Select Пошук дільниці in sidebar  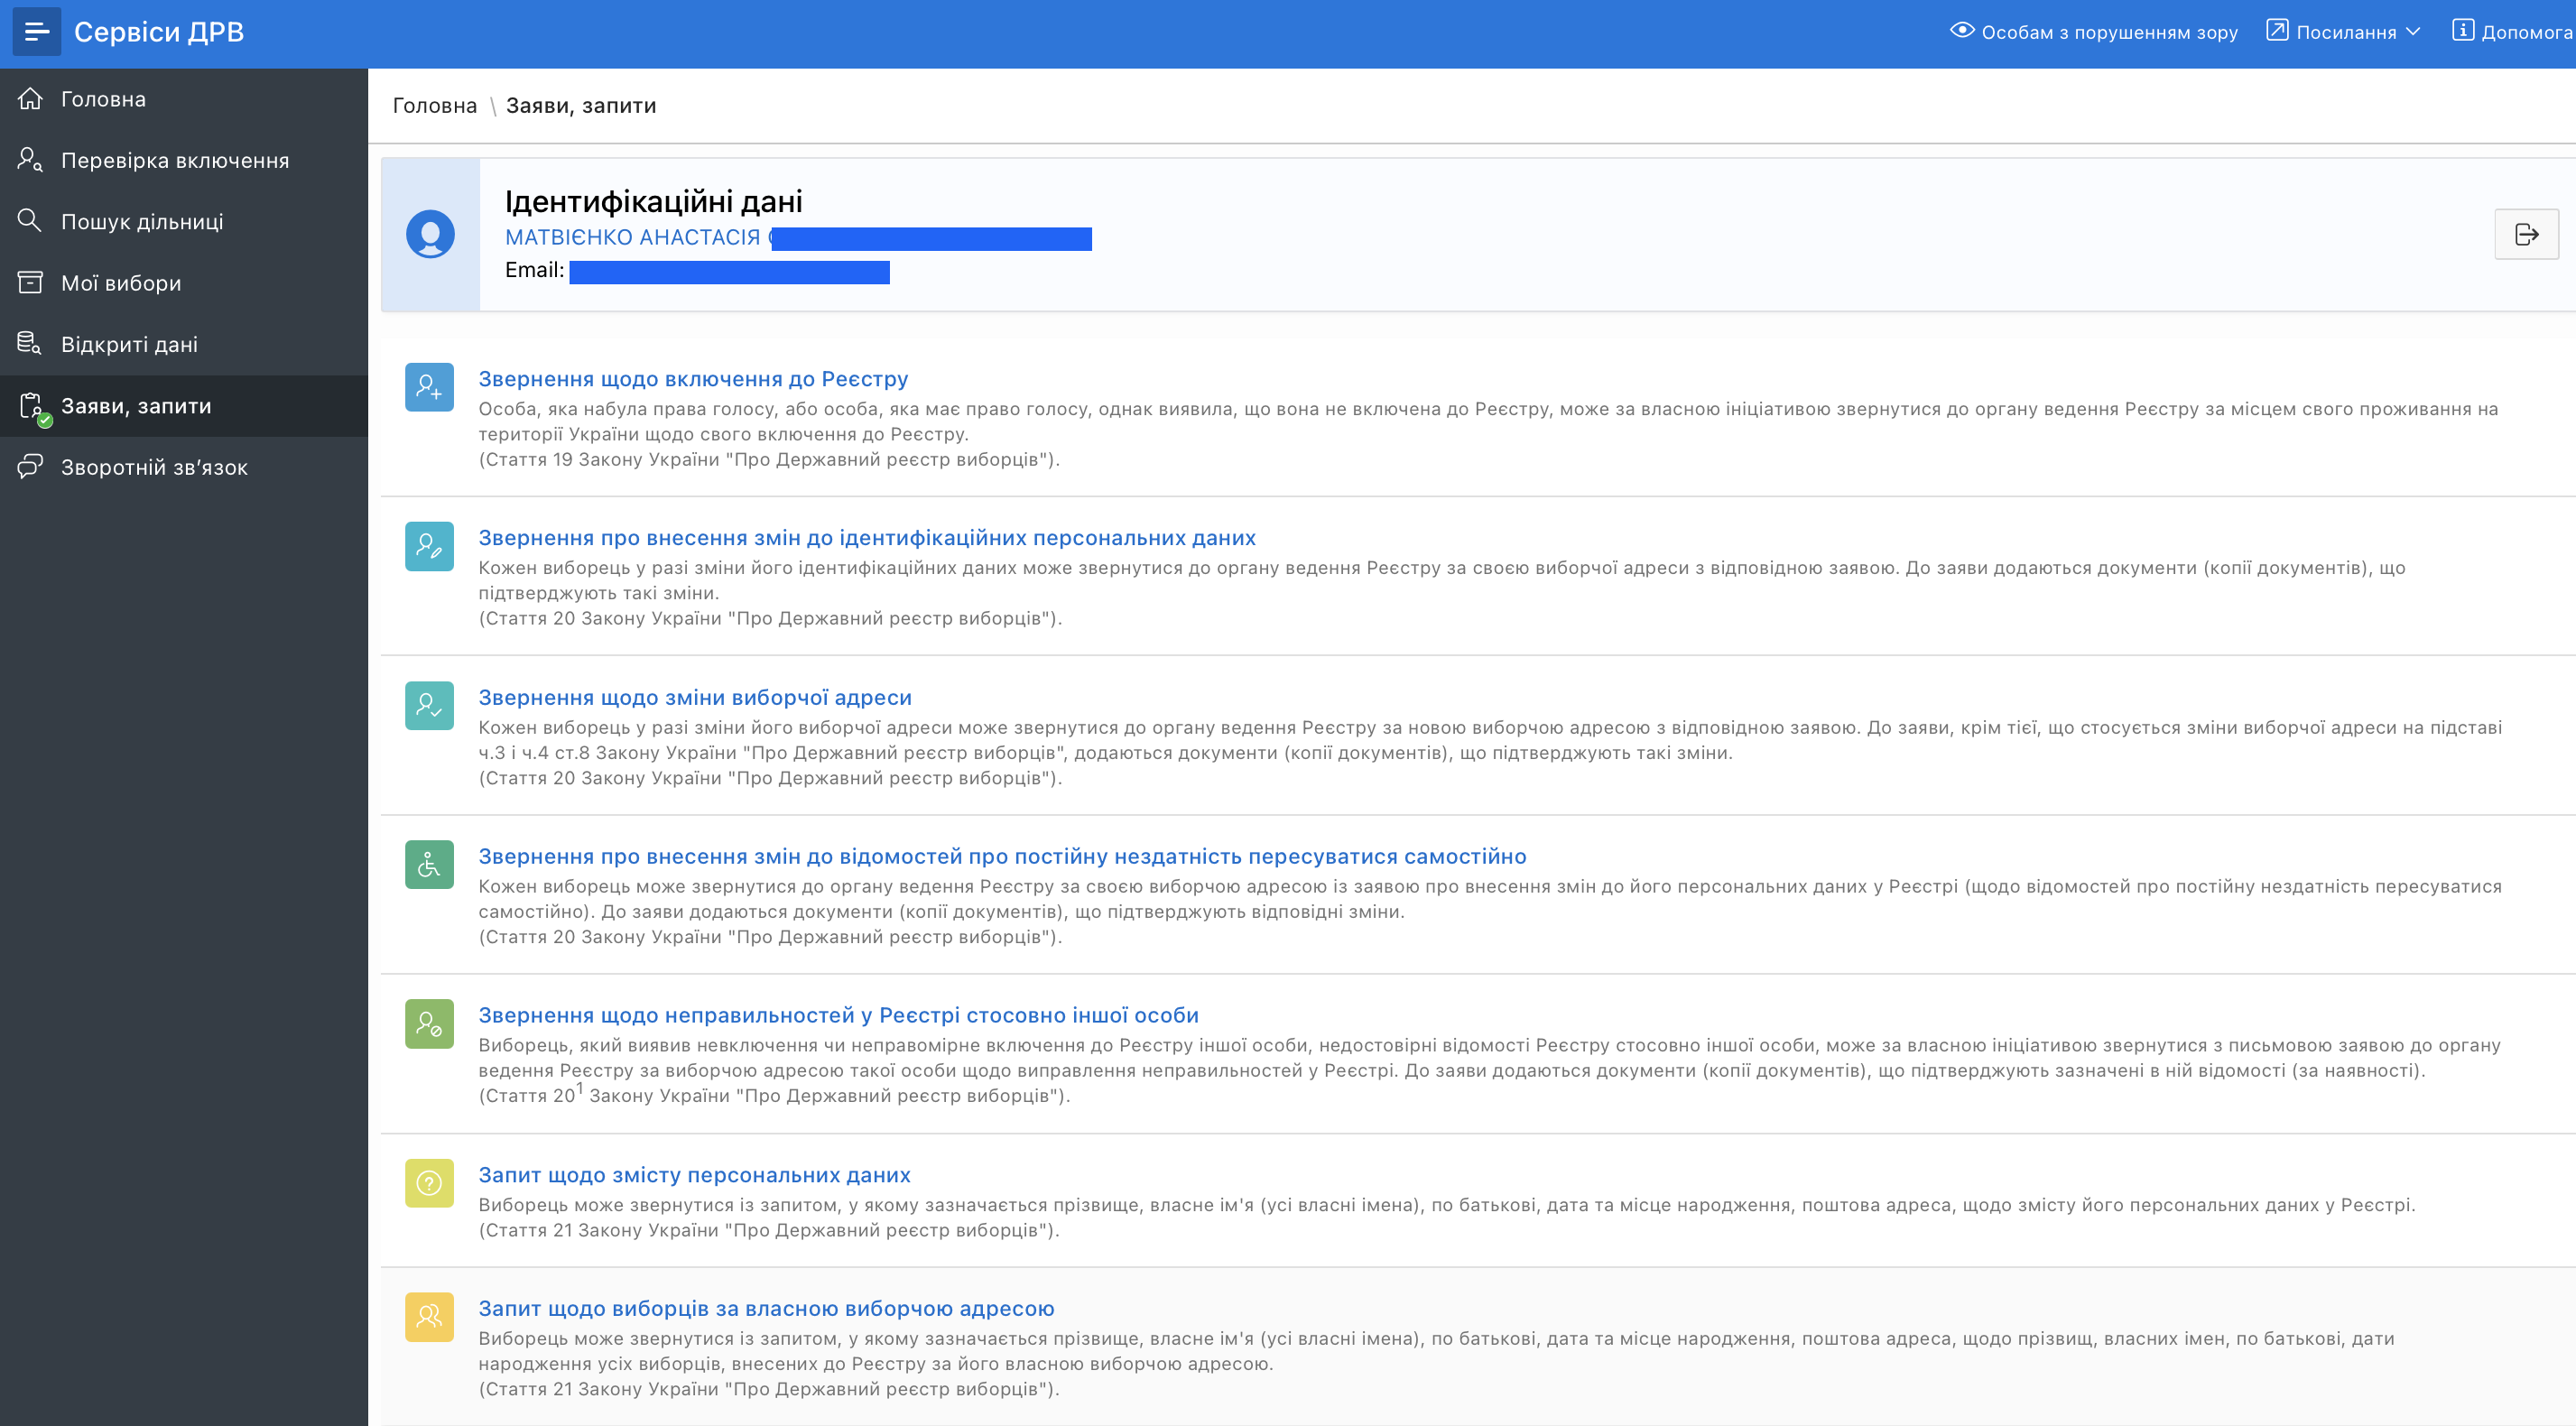142,222
